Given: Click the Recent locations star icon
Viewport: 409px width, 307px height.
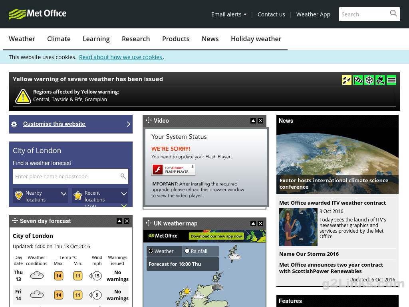Looking at the screenshot, I should [x=78, y=195].
